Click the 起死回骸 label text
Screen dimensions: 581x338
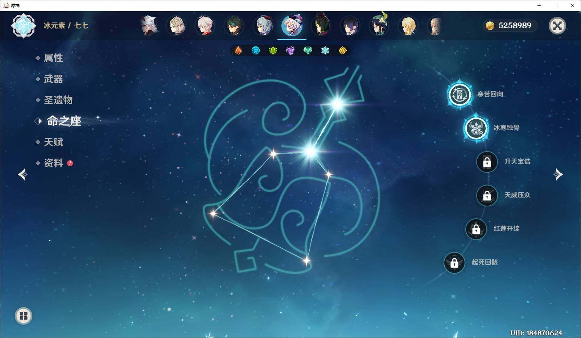point(485,262)
